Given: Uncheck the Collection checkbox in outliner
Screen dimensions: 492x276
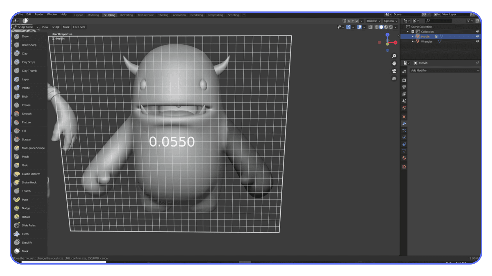Looking at the screenshot, I should pyautogui.click(x=413, y=31).
